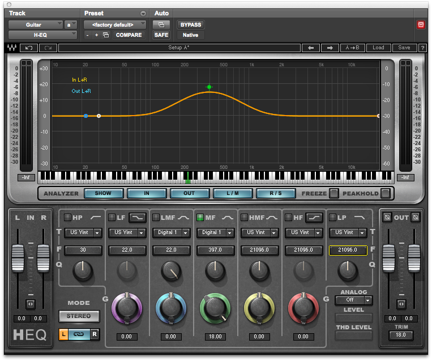This screenshot has width=432, height=361.
Task: Click the HMF bell shape icon
Action: (x=272, y=218)
